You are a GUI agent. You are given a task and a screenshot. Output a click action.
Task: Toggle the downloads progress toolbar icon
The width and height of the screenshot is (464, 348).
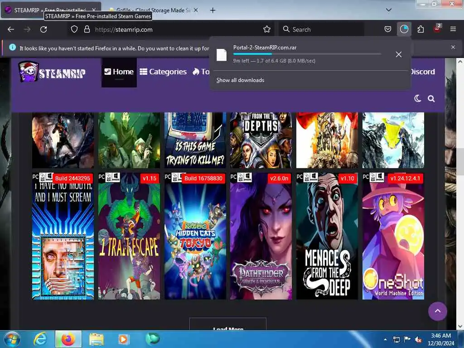[x=404, y=29]
